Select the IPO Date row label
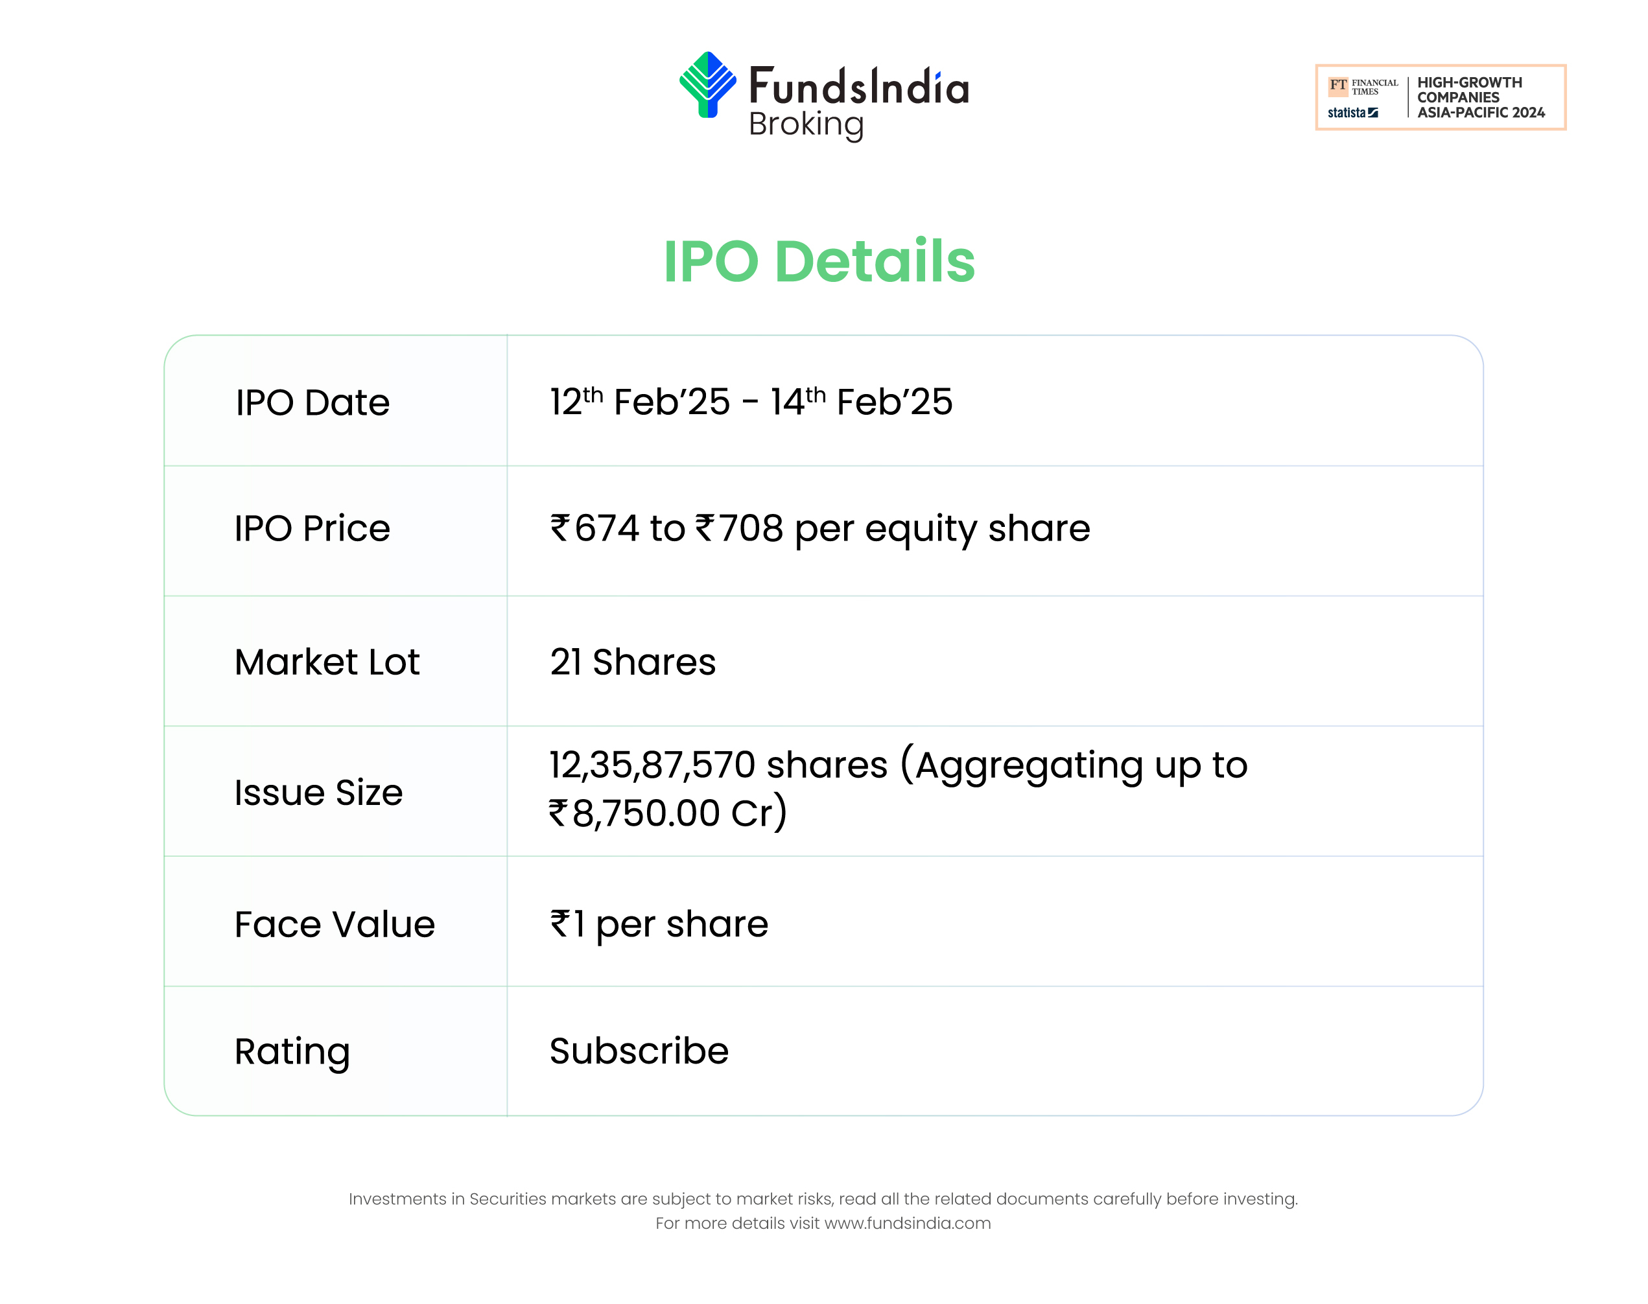 coord(312,402)
